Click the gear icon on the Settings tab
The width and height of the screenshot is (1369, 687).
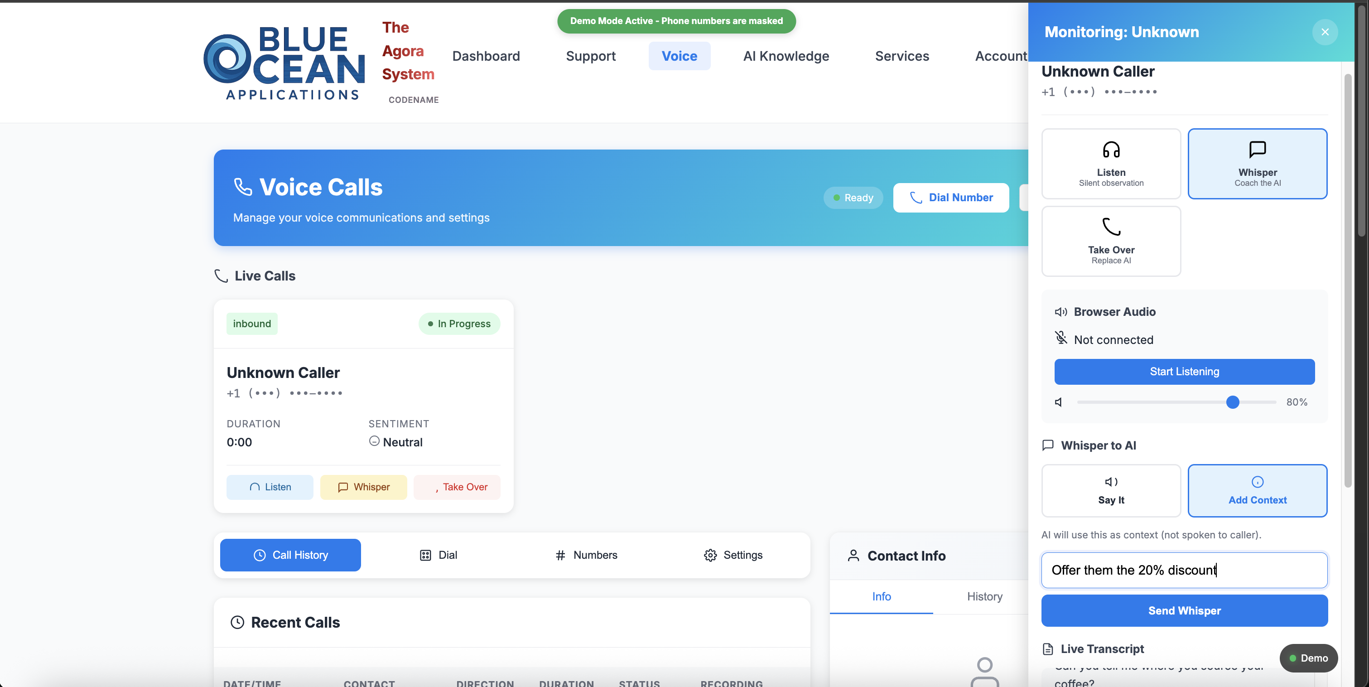(709, 555)
